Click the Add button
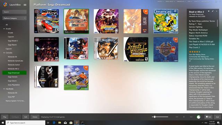The height and width of the screenshot is (125, 222). tap(217, 117)
